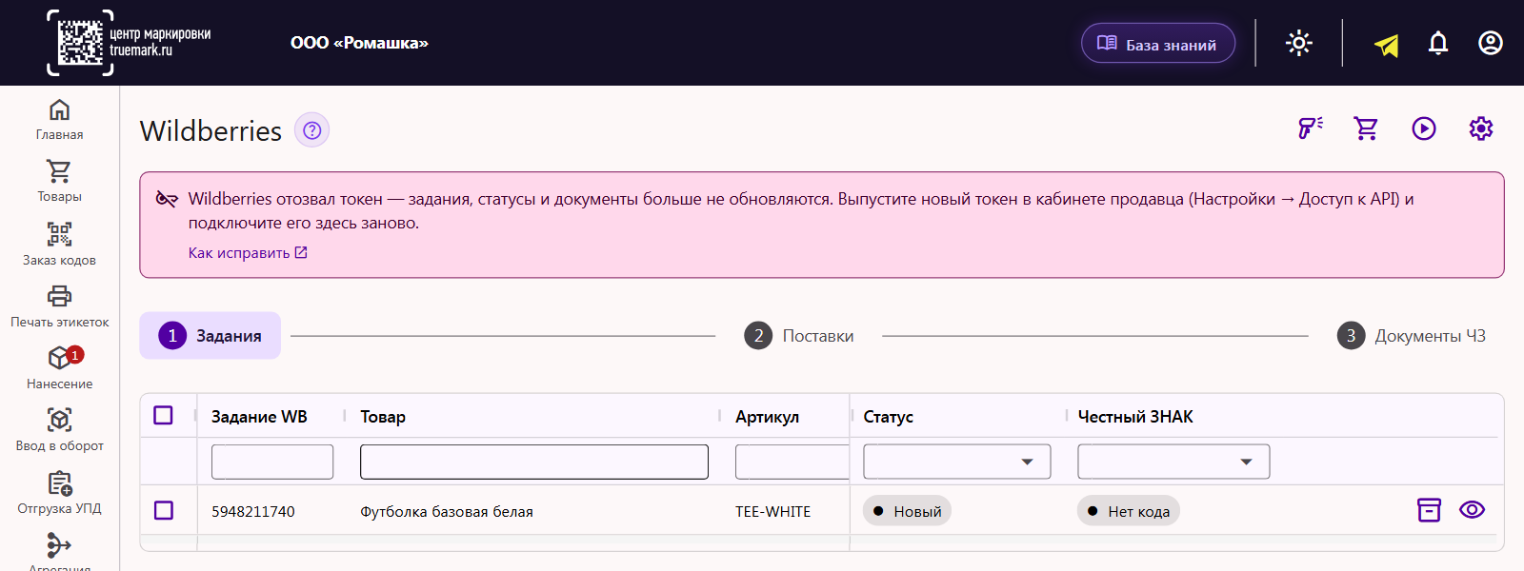Open Печать этикеток section
The width and height of the screenshot is (1524, 571).
point(59,306)
